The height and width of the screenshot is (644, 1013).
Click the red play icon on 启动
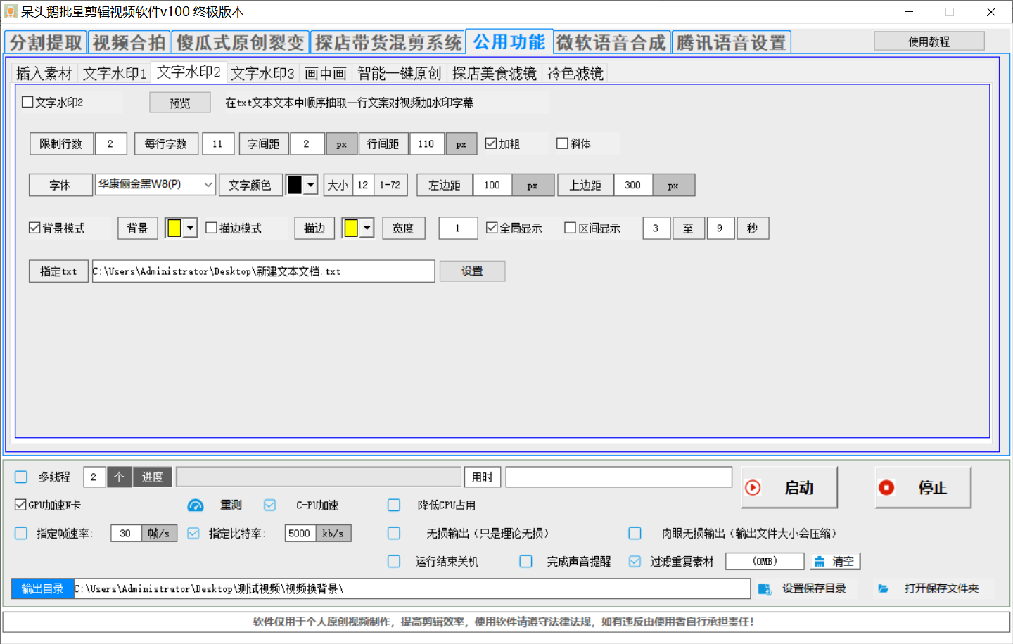(x=753, y=488)
